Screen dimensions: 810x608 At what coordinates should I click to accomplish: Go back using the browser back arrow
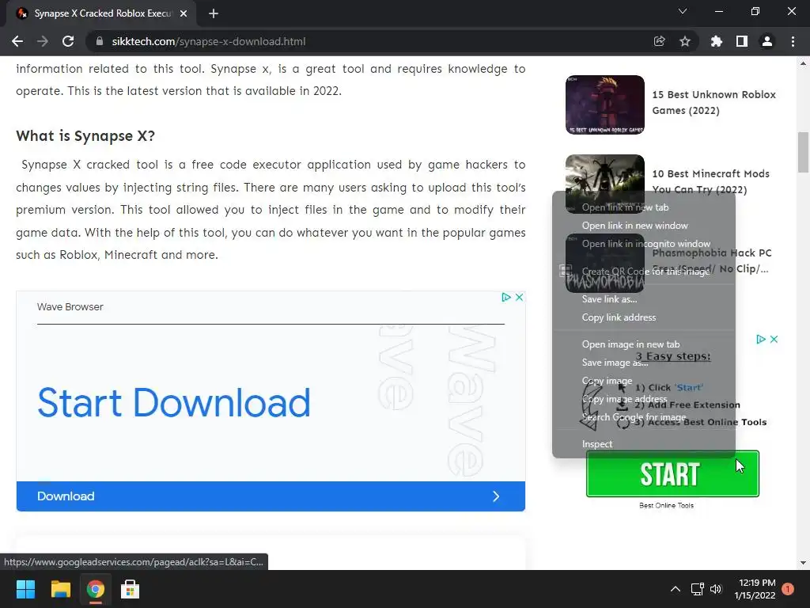pyautogui.click(x=17, y=41)
